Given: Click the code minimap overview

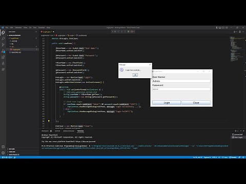Looking at the screenshot, I should coord(237,49).
